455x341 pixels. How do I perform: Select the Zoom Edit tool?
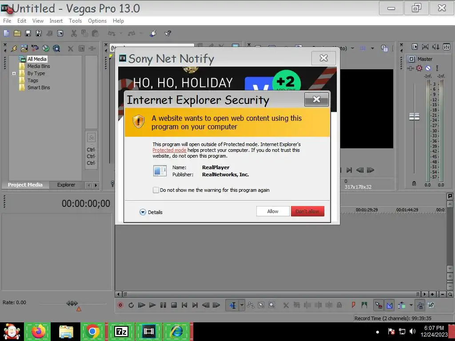[271, 305]
